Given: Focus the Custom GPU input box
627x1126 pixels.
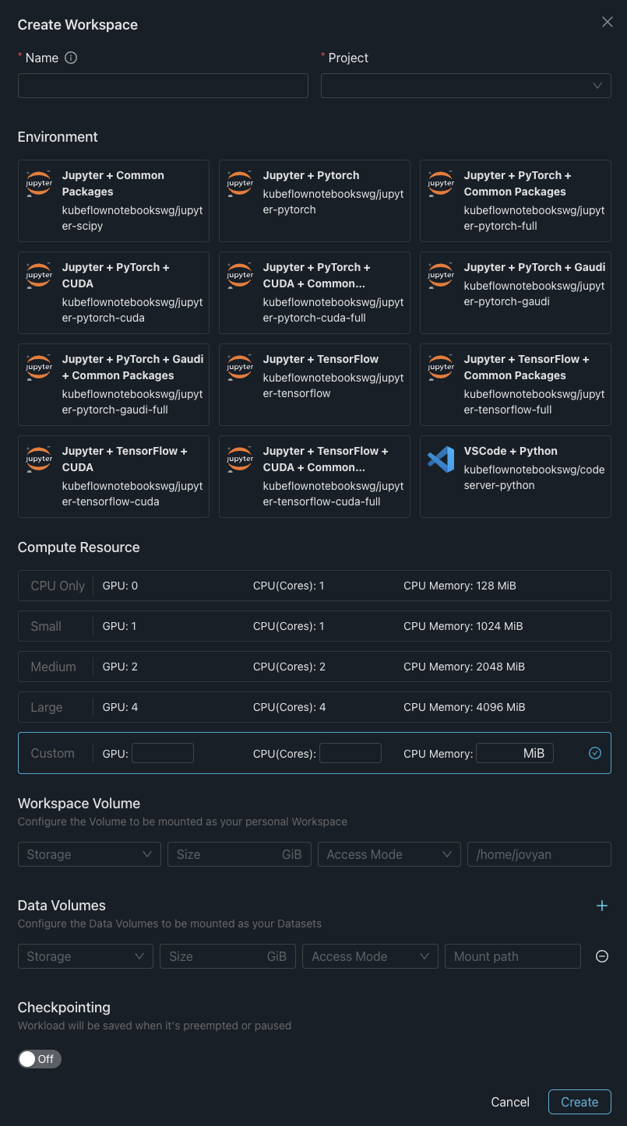Looking at the screenshot, I should point(163,753).
